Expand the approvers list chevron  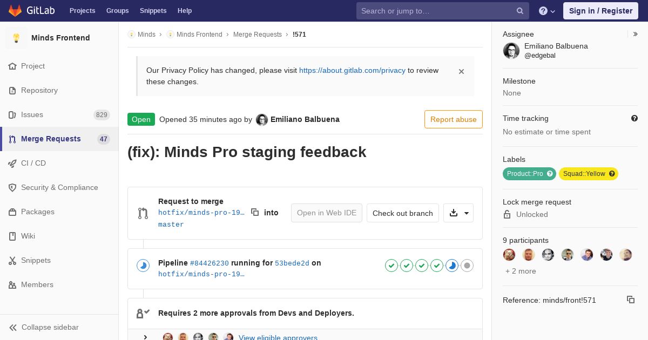(145, 337)
